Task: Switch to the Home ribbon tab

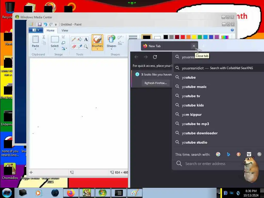Action: (x=51, y=30)
